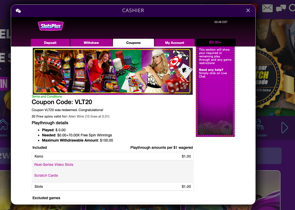
Task: Open the Terms and Conditions link
Action: [x=47, y=97]
